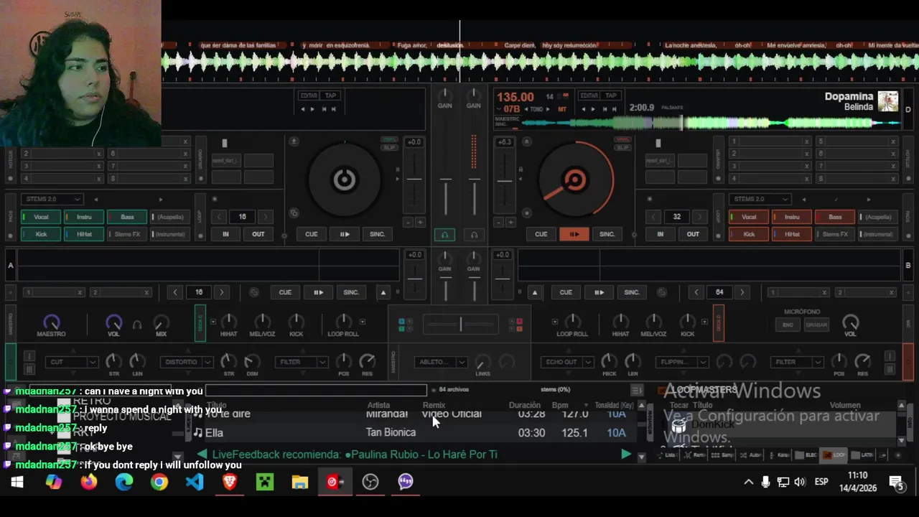Double the right deck loop length of 32
Image resolution: width=919 pixels, height=517 pixels.
coord(700,217)
